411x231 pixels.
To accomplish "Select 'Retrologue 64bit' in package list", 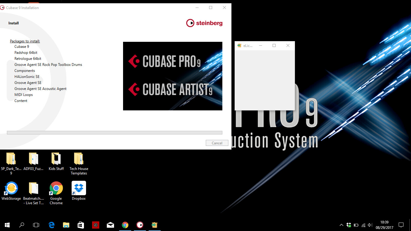I will point(28,59).
